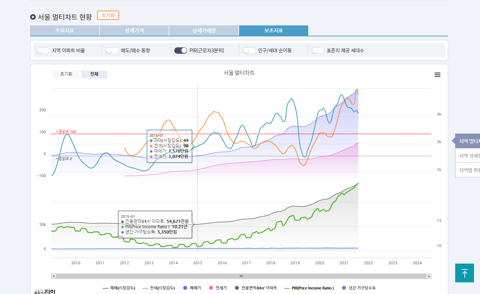The width and height of the screenshot is (480, 294).
Task: Toggle the 매도/매수 동향 switch
Action: click(x=112, y=51)
